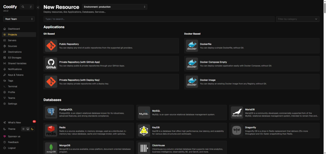This screenshot has width=326, height=154.
Task: Open the Servers menu item
Action: click(19, 40)
